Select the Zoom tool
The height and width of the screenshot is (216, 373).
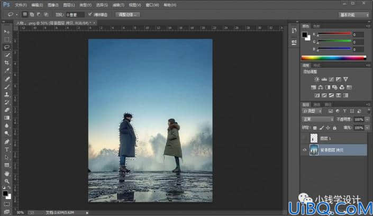(7, 181)
